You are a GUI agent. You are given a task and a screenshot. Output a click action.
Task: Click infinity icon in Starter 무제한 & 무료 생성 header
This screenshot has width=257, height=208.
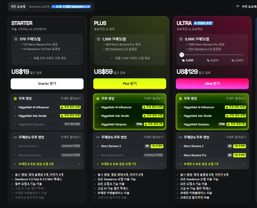tap(15, 137)
